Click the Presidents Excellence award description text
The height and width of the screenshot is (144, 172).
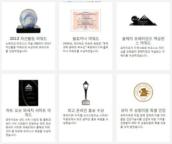tap(143, 52)
